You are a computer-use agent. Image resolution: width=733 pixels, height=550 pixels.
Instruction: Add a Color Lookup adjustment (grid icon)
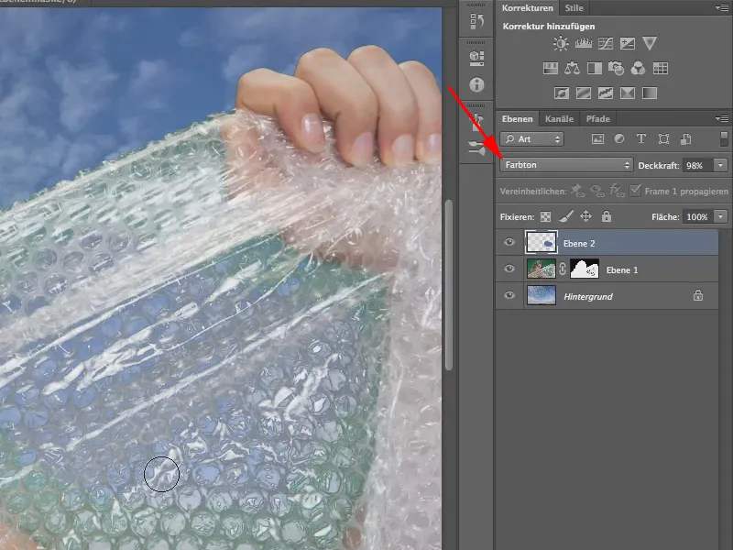pyautogui.click(x=660, y=69)
